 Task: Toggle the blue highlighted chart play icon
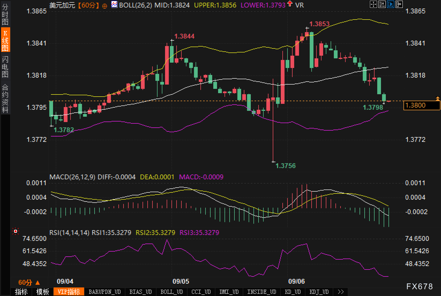point(390,4)
